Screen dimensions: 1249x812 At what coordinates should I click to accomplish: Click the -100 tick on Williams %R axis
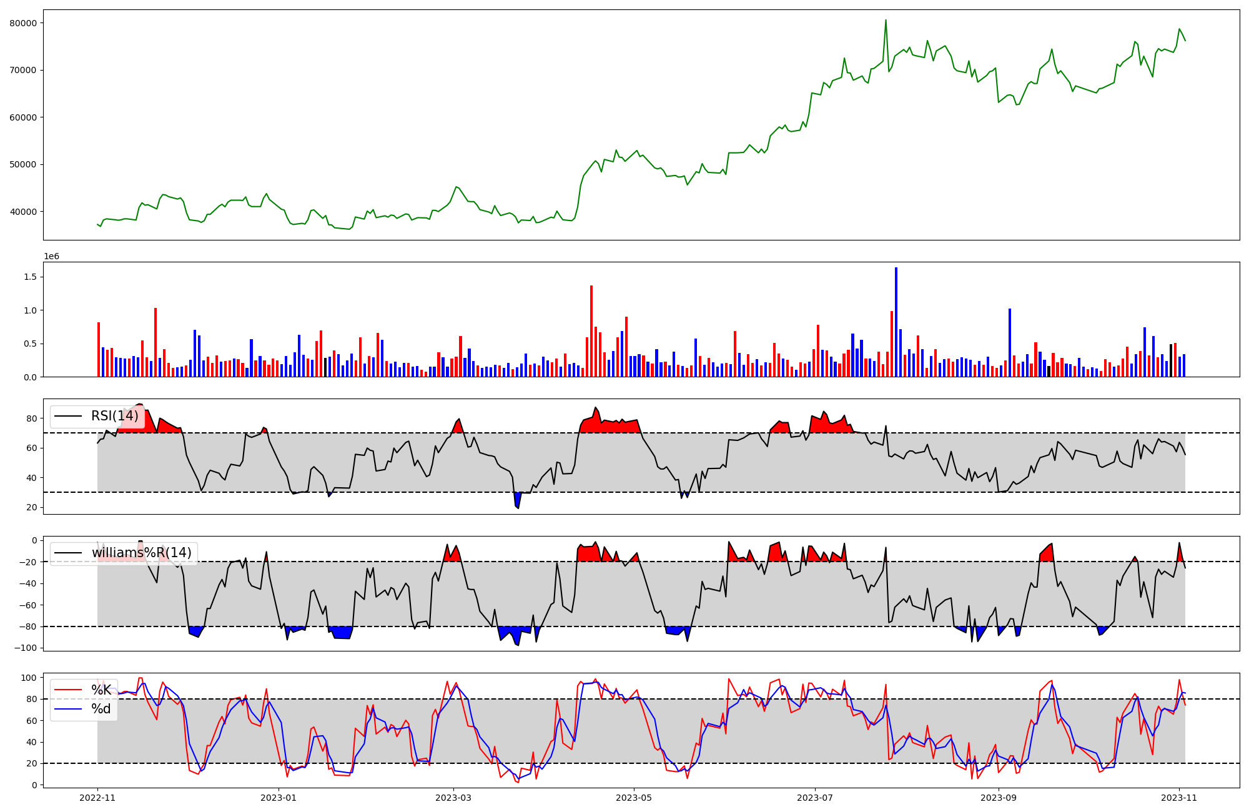point(25,648)
